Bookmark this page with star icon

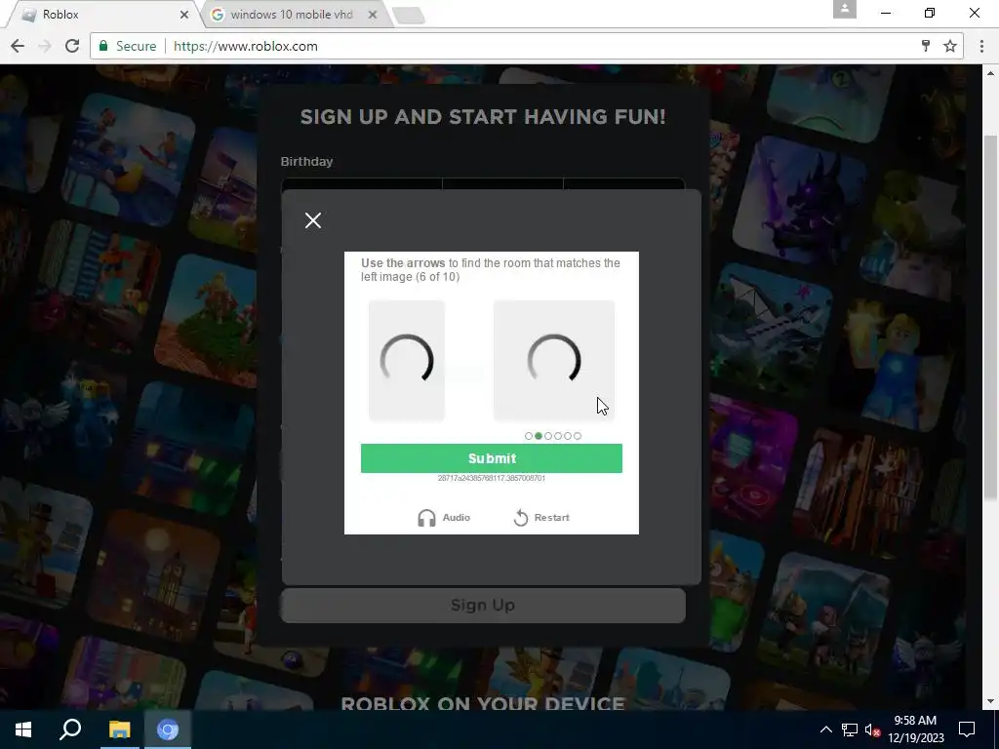[950, 46]
